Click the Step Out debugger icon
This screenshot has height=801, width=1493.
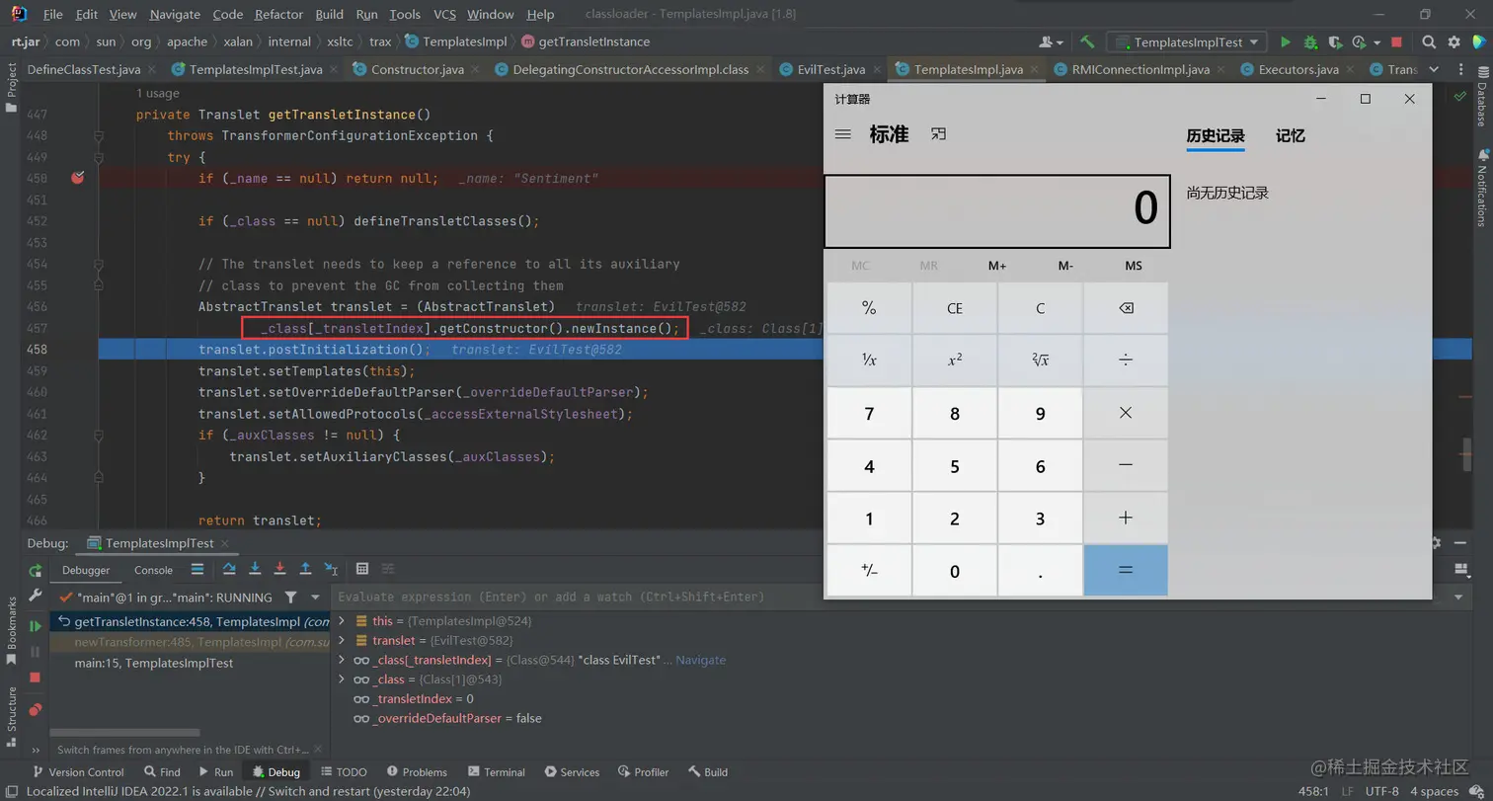coord(305,569)
